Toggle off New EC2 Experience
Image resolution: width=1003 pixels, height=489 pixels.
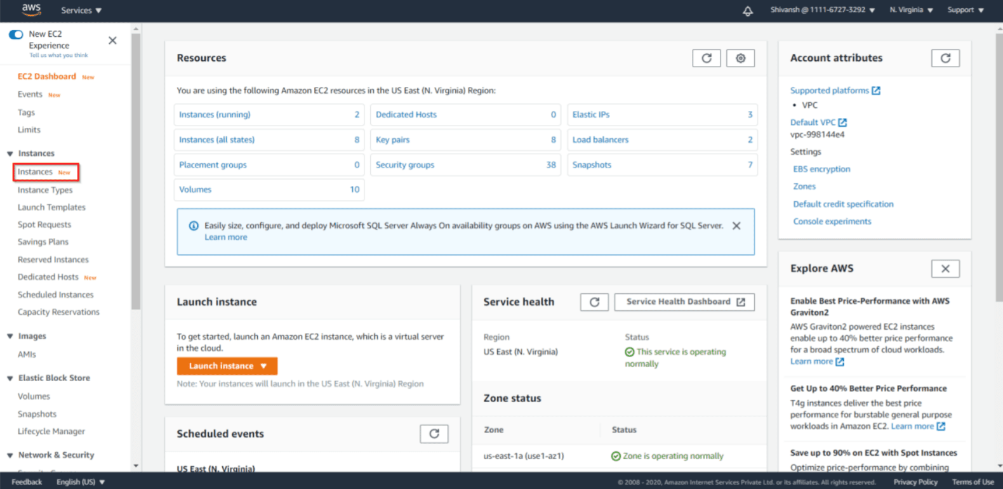tap(16, 34)
